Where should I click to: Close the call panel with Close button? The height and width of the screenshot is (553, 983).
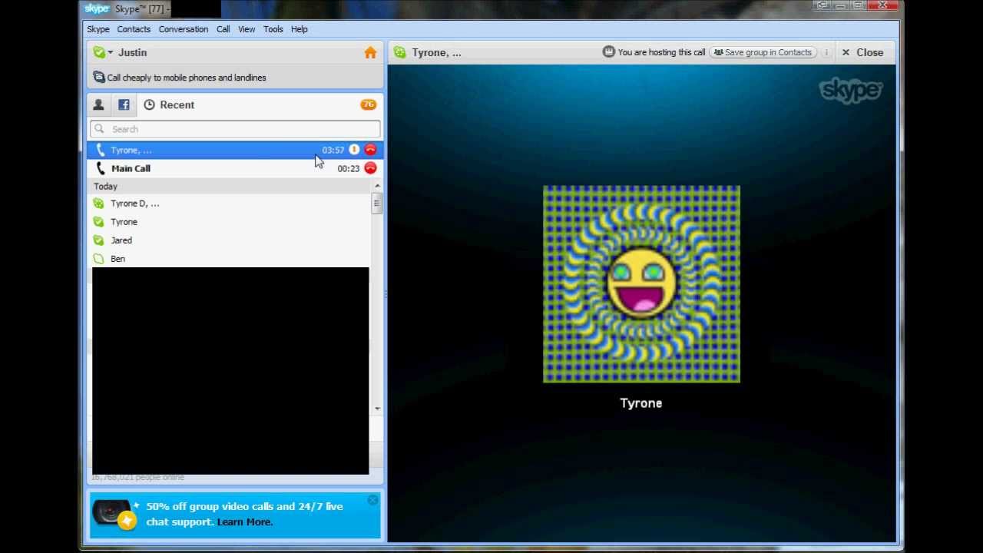pos(862,52)
